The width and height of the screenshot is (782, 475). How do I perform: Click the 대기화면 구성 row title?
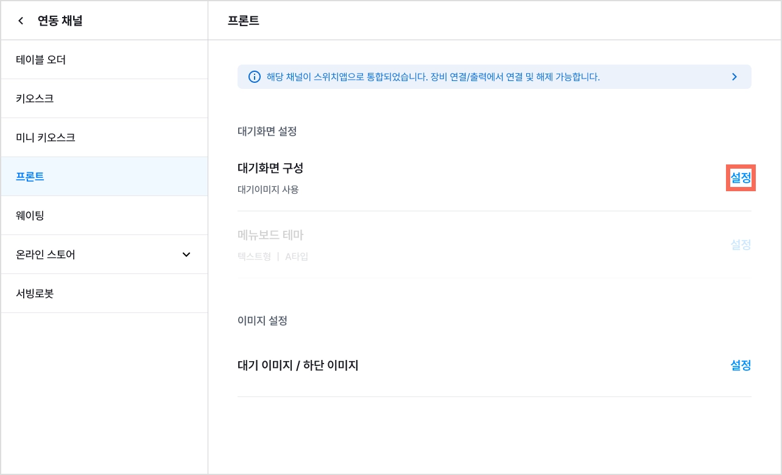point(270,168)
